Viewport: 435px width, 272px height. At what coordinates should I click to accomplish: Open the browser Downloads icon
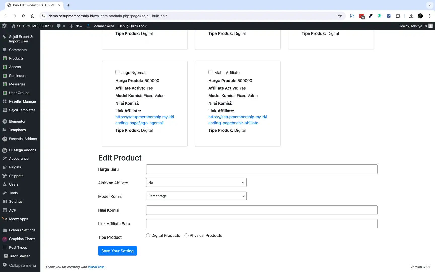coord(411,16)
